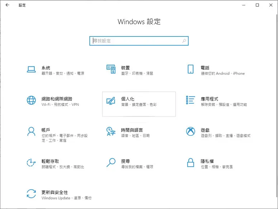Open the 時間與語言 clock icon
The height and width of the screenshot is (209, 278).
pos(111,131)
